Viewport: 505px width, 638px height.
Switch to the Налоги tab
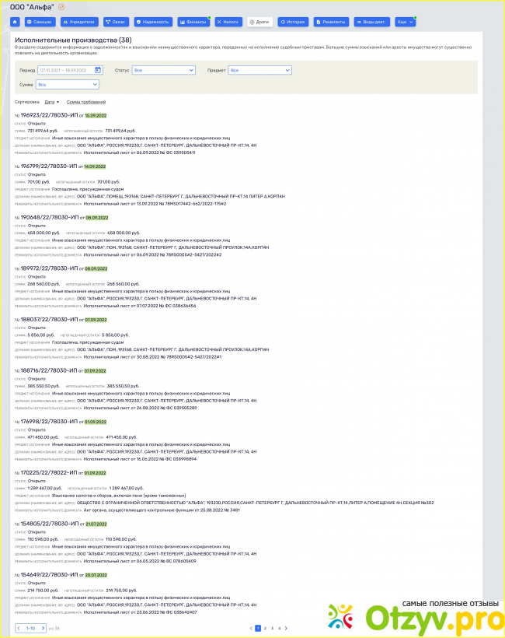(x=228, y=22)
